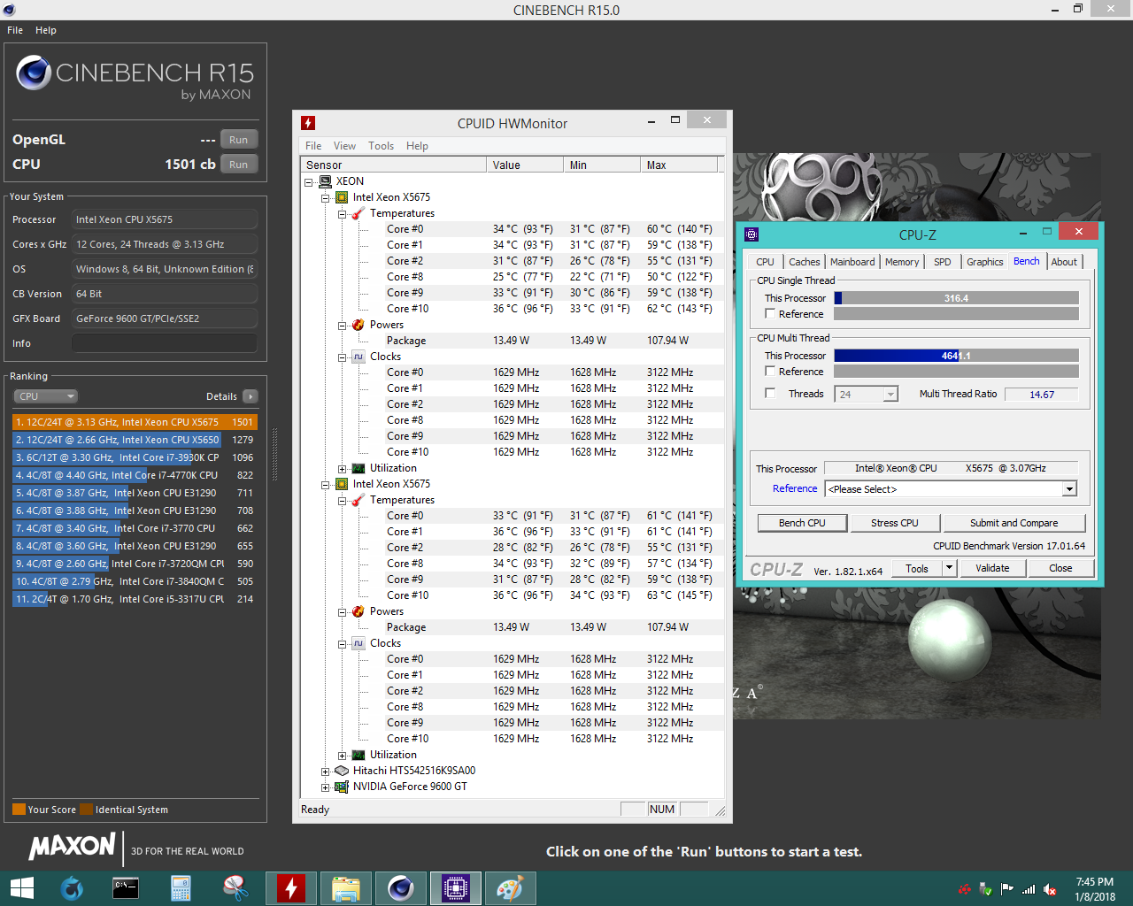Screen dimensions: 1133x906
Task: Open Command Prompt from the taskbar
Action: [x=126, y=888]
